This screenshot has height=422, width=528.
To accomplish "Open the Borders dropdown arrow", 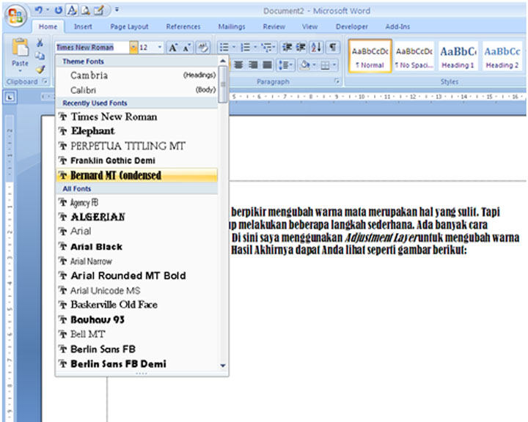I will [334, 64].
